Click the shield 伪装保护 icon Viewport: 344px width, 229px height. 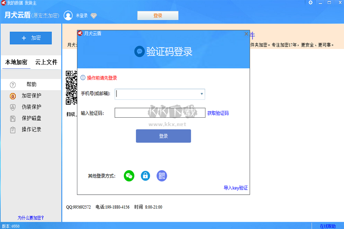[x=13, y=107]
